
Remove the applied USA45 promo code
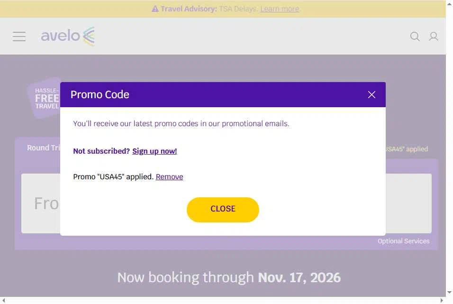(x=169, y=177)
